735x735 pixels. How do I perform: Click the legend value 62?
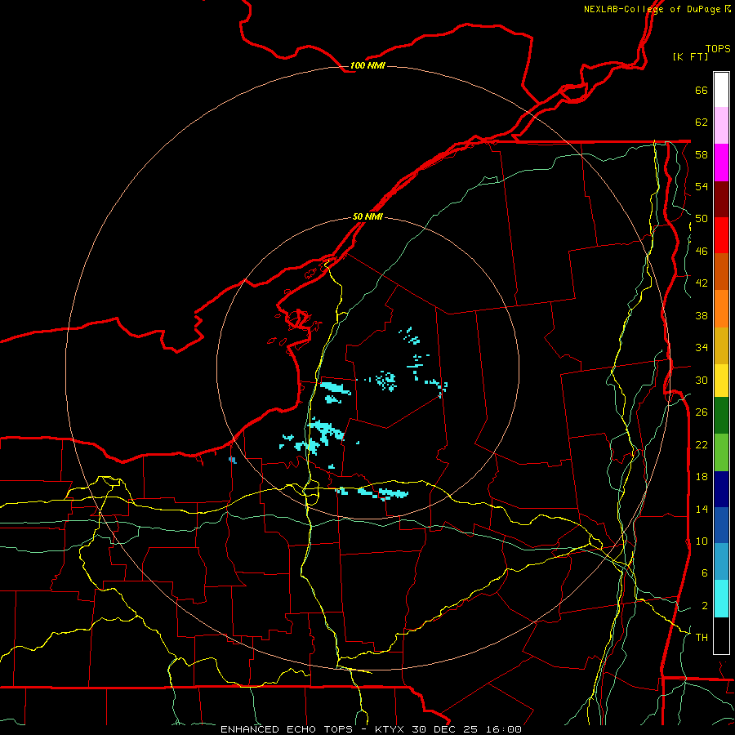point(702,122)
